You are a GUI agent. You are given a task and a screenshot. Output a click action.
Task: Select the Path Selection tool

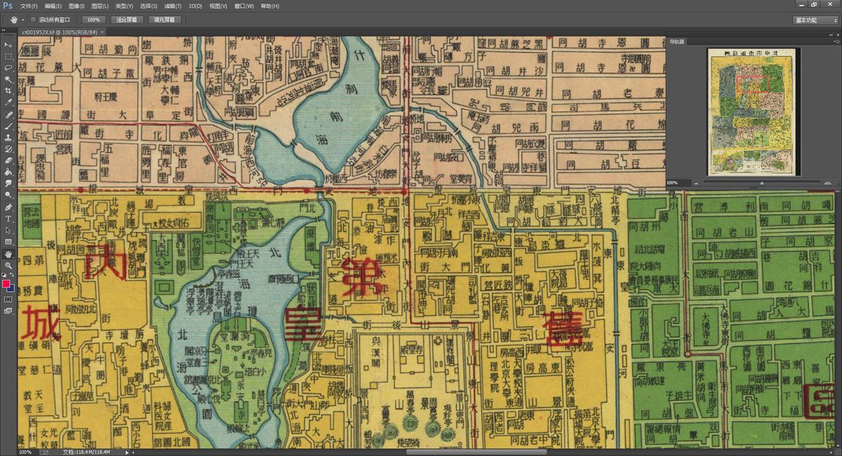coord(8,230)
